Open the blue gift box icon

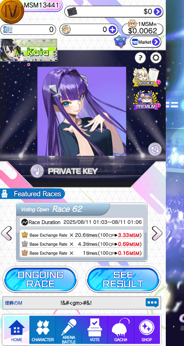pyautogui.click(x=120, y=42)
